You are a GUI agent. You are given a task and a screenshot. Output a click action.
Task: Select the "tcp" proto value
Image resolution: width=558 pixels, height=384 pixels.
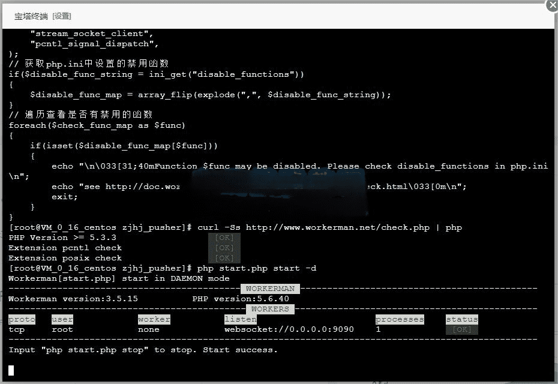point(17,329)
